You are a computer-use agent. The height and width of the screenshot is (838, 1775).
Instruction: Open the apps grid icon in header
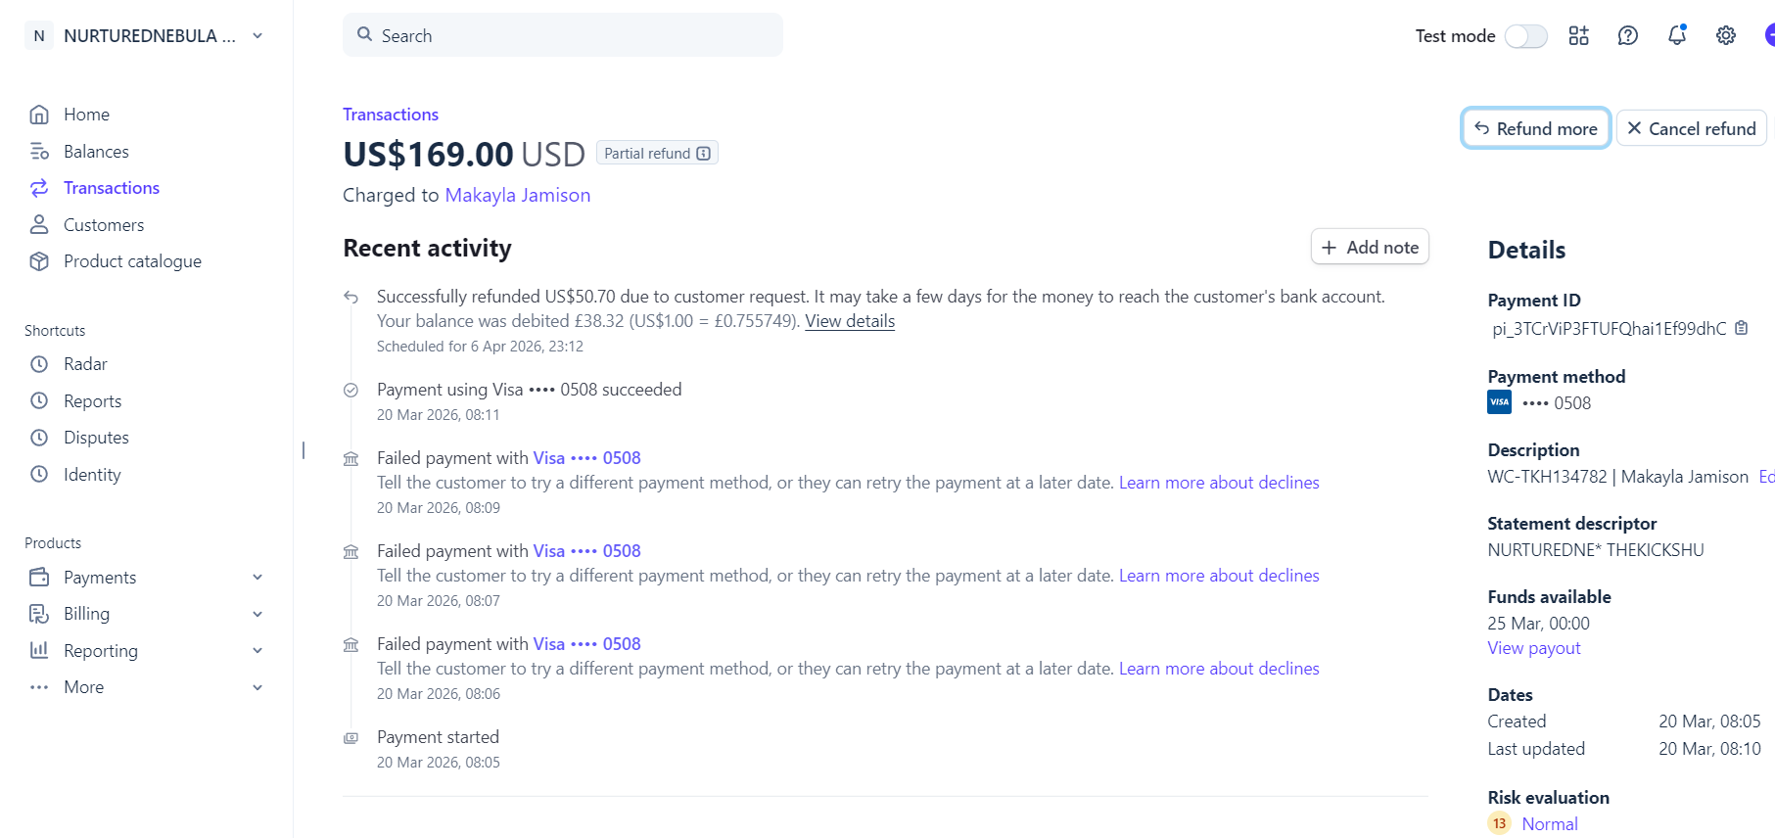point(1578,36)
